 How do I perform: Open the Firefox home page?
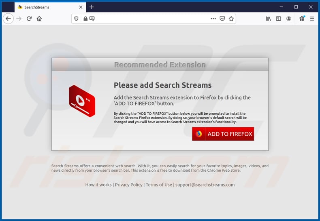[39, 19]
